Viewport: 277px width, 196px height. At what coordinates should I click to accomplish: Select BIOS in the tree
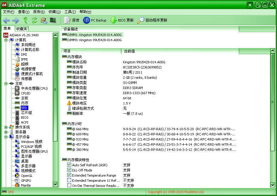click(22, 118)
